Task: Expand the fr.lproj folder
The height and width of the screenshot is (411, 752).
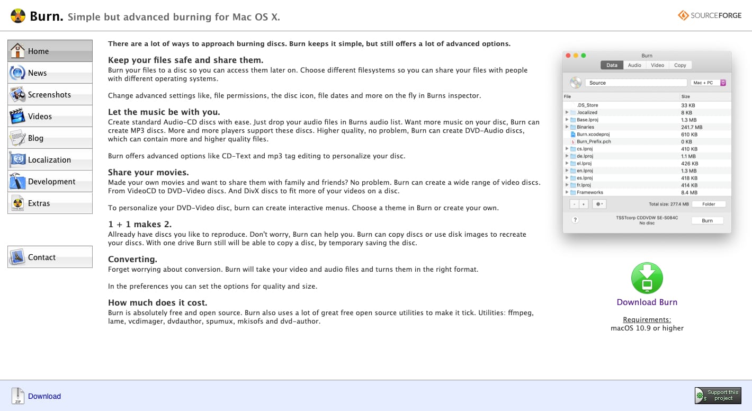Action: pyautogui.click(x=567, y=185)
